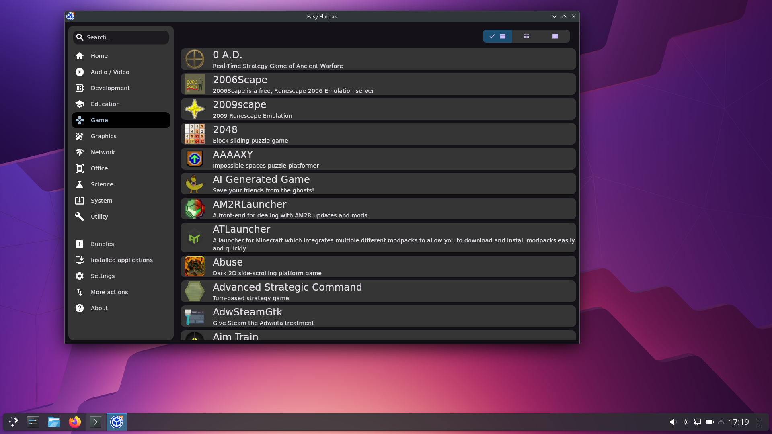Open the terminal from the taskbar
This screenshot has width=772, height=434.
tap(96, 422)
